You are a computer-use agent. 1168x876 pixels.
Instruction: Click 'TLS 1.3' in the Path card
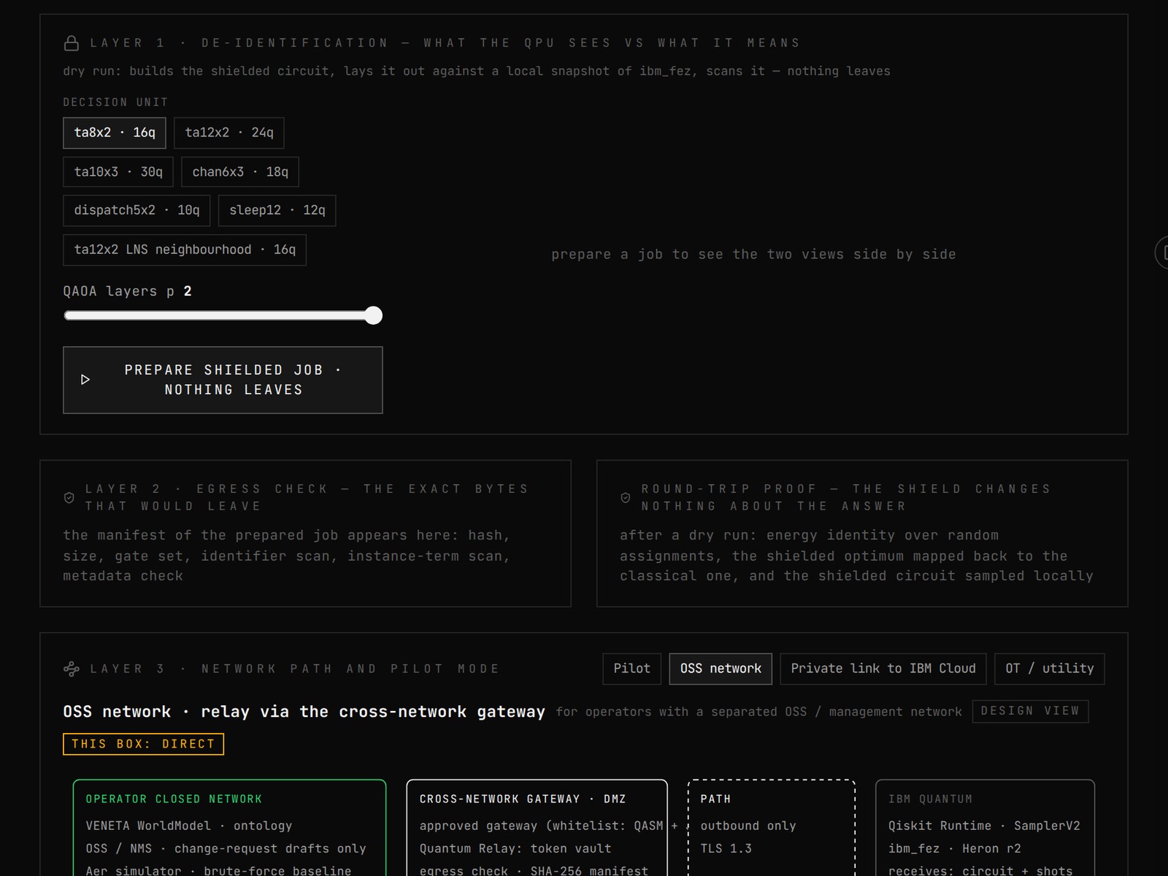(726, 848)
